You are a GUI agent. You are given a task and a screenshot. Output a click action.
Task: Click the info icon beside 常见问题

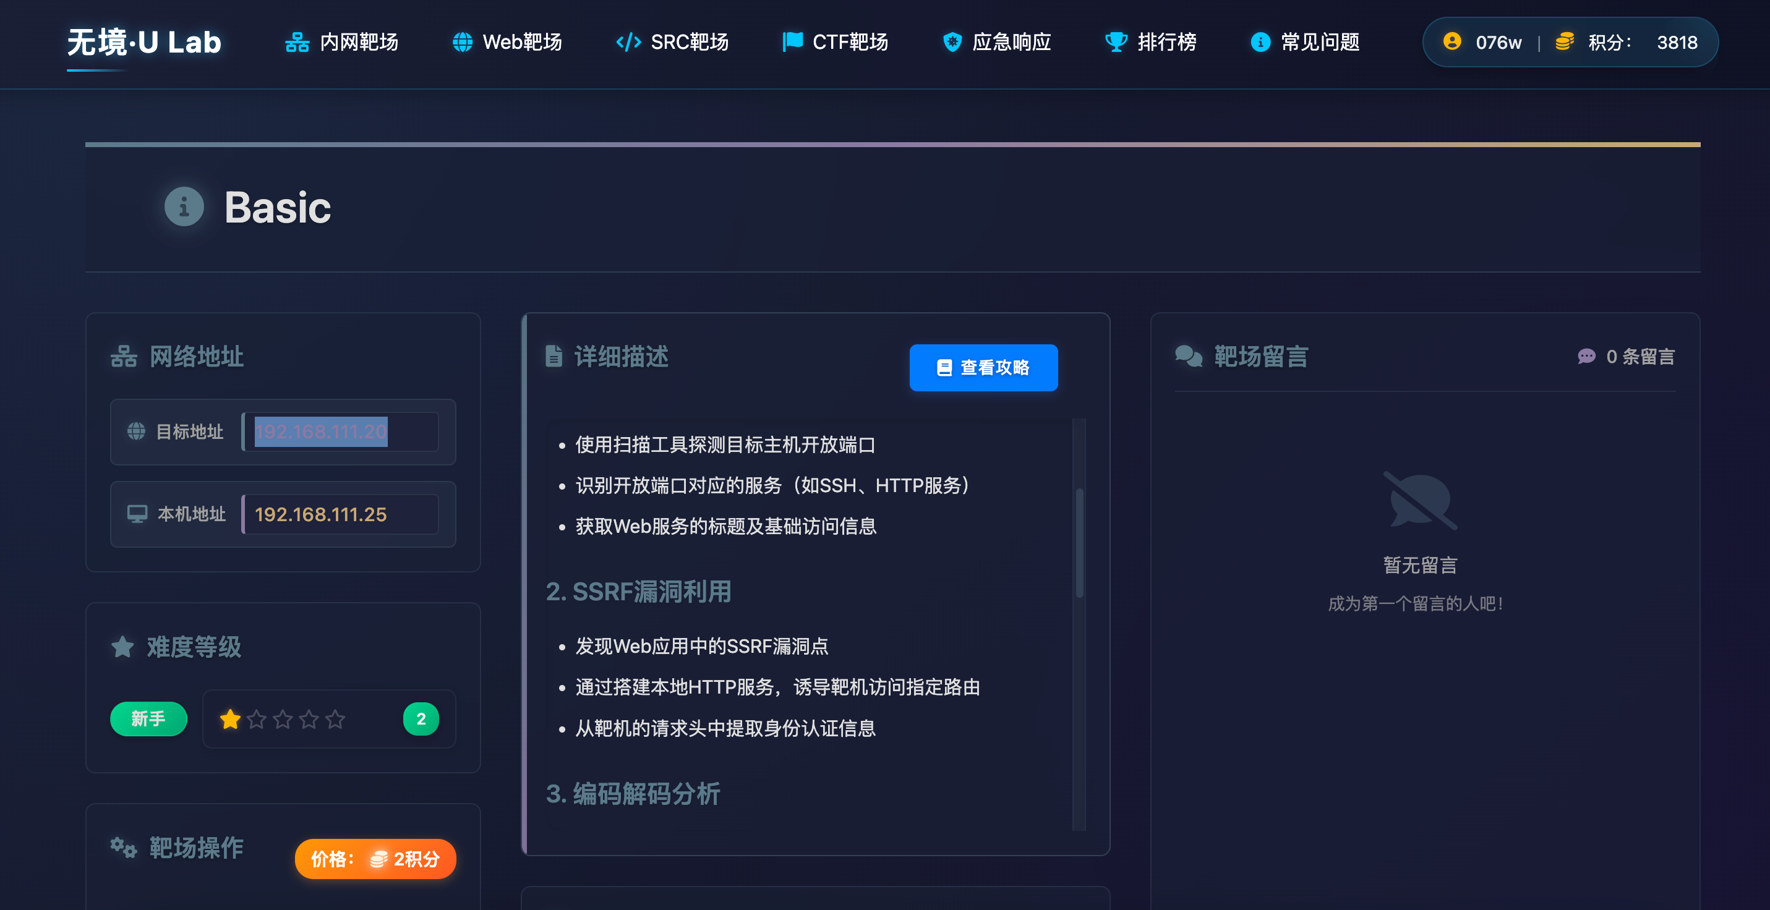tap(1260, 43)
